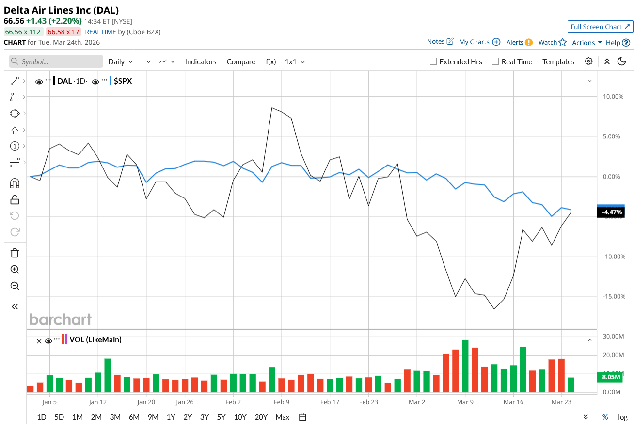Enable the Extended Hrs checkbox
634x424 pixels.
(433, 61)
